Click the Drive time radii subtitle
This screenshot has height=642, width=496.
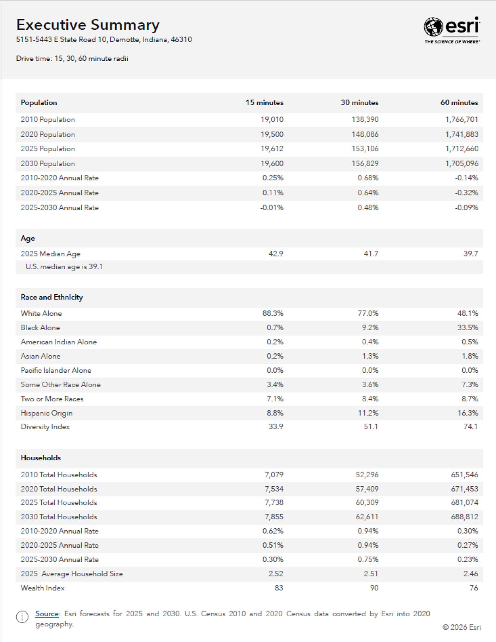[72, 59]
